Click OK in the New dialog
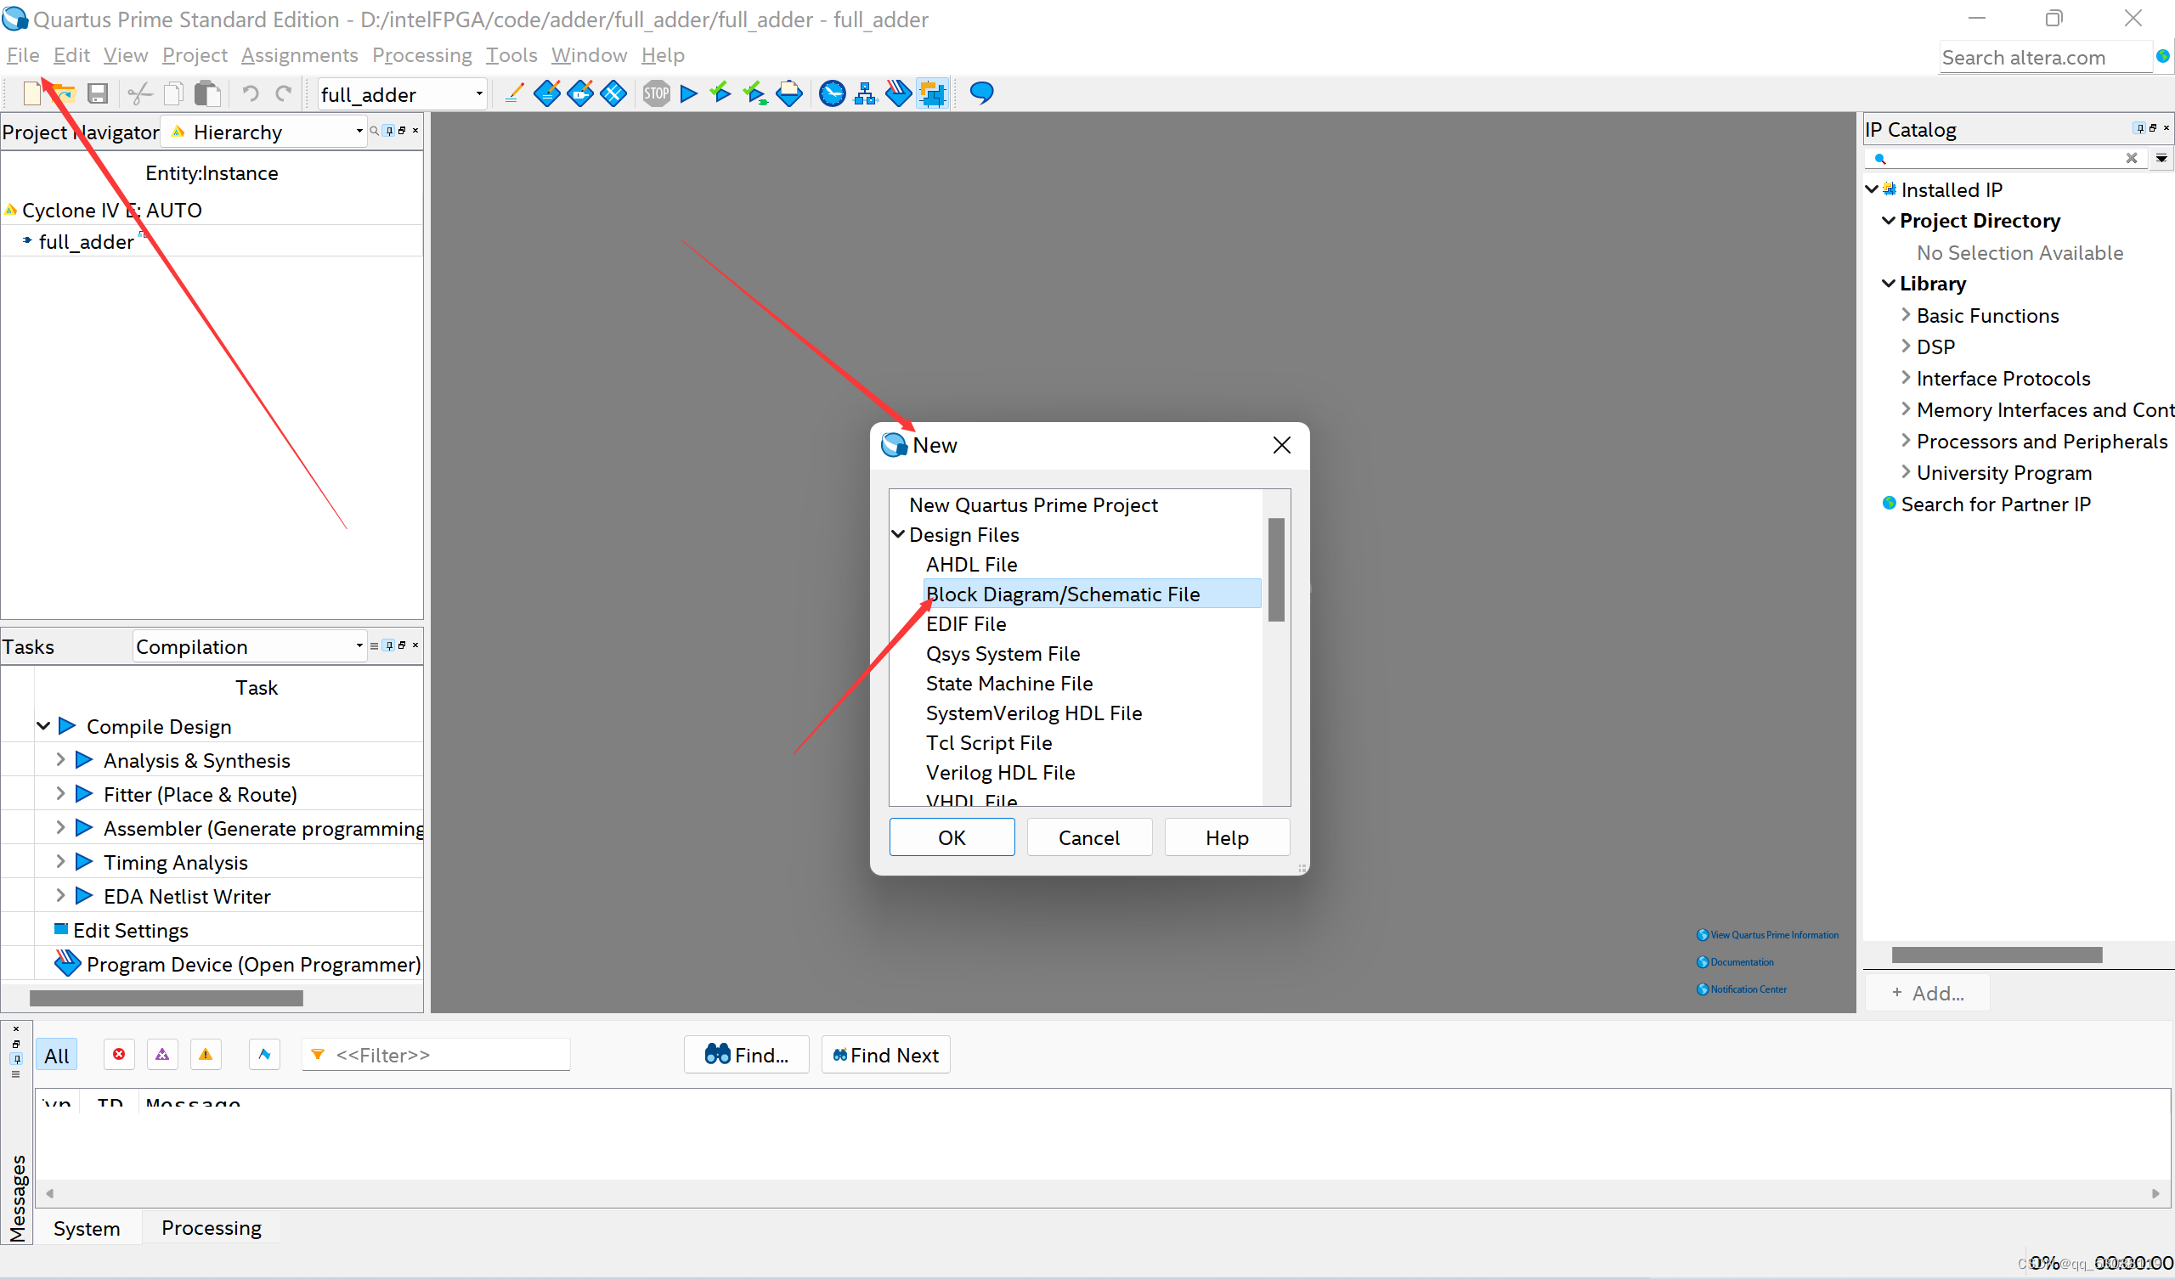 tap(951, 837)
